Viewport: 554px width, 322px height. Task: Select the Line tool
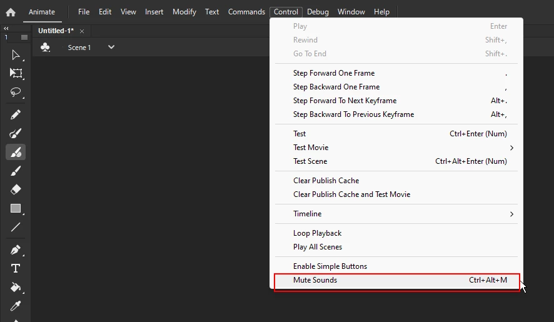tap(16, 227)
